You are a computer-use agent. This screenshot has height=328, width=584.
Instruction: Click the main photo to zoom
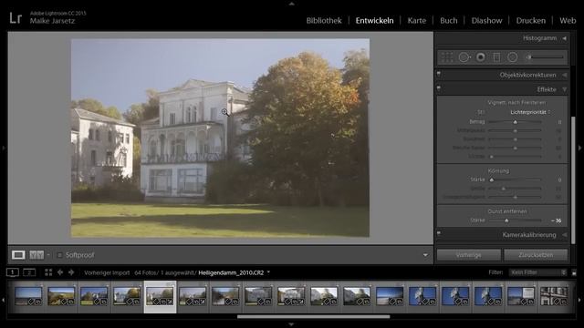coord(220,138)
